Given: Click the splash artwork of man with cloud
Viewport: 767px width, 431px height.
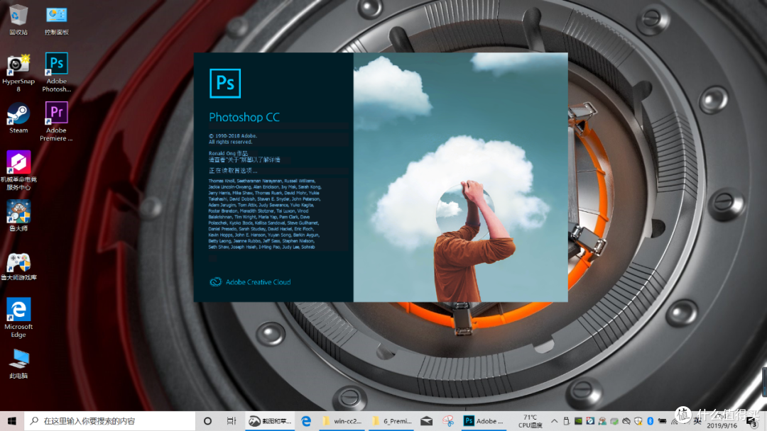Looking at the screenshot, I should [460, 177].
